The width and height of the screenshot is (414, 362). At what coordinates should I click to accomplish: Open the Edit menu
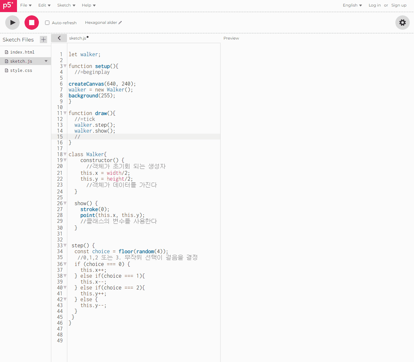[44, 5]
